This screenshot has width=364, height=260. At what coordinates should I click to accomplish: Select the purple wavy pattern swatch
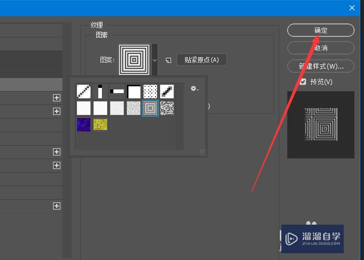point(84,125)
